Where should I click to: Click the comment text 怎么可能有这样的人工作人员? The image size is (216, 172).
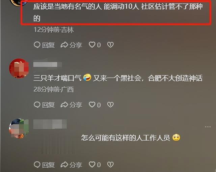126,138
